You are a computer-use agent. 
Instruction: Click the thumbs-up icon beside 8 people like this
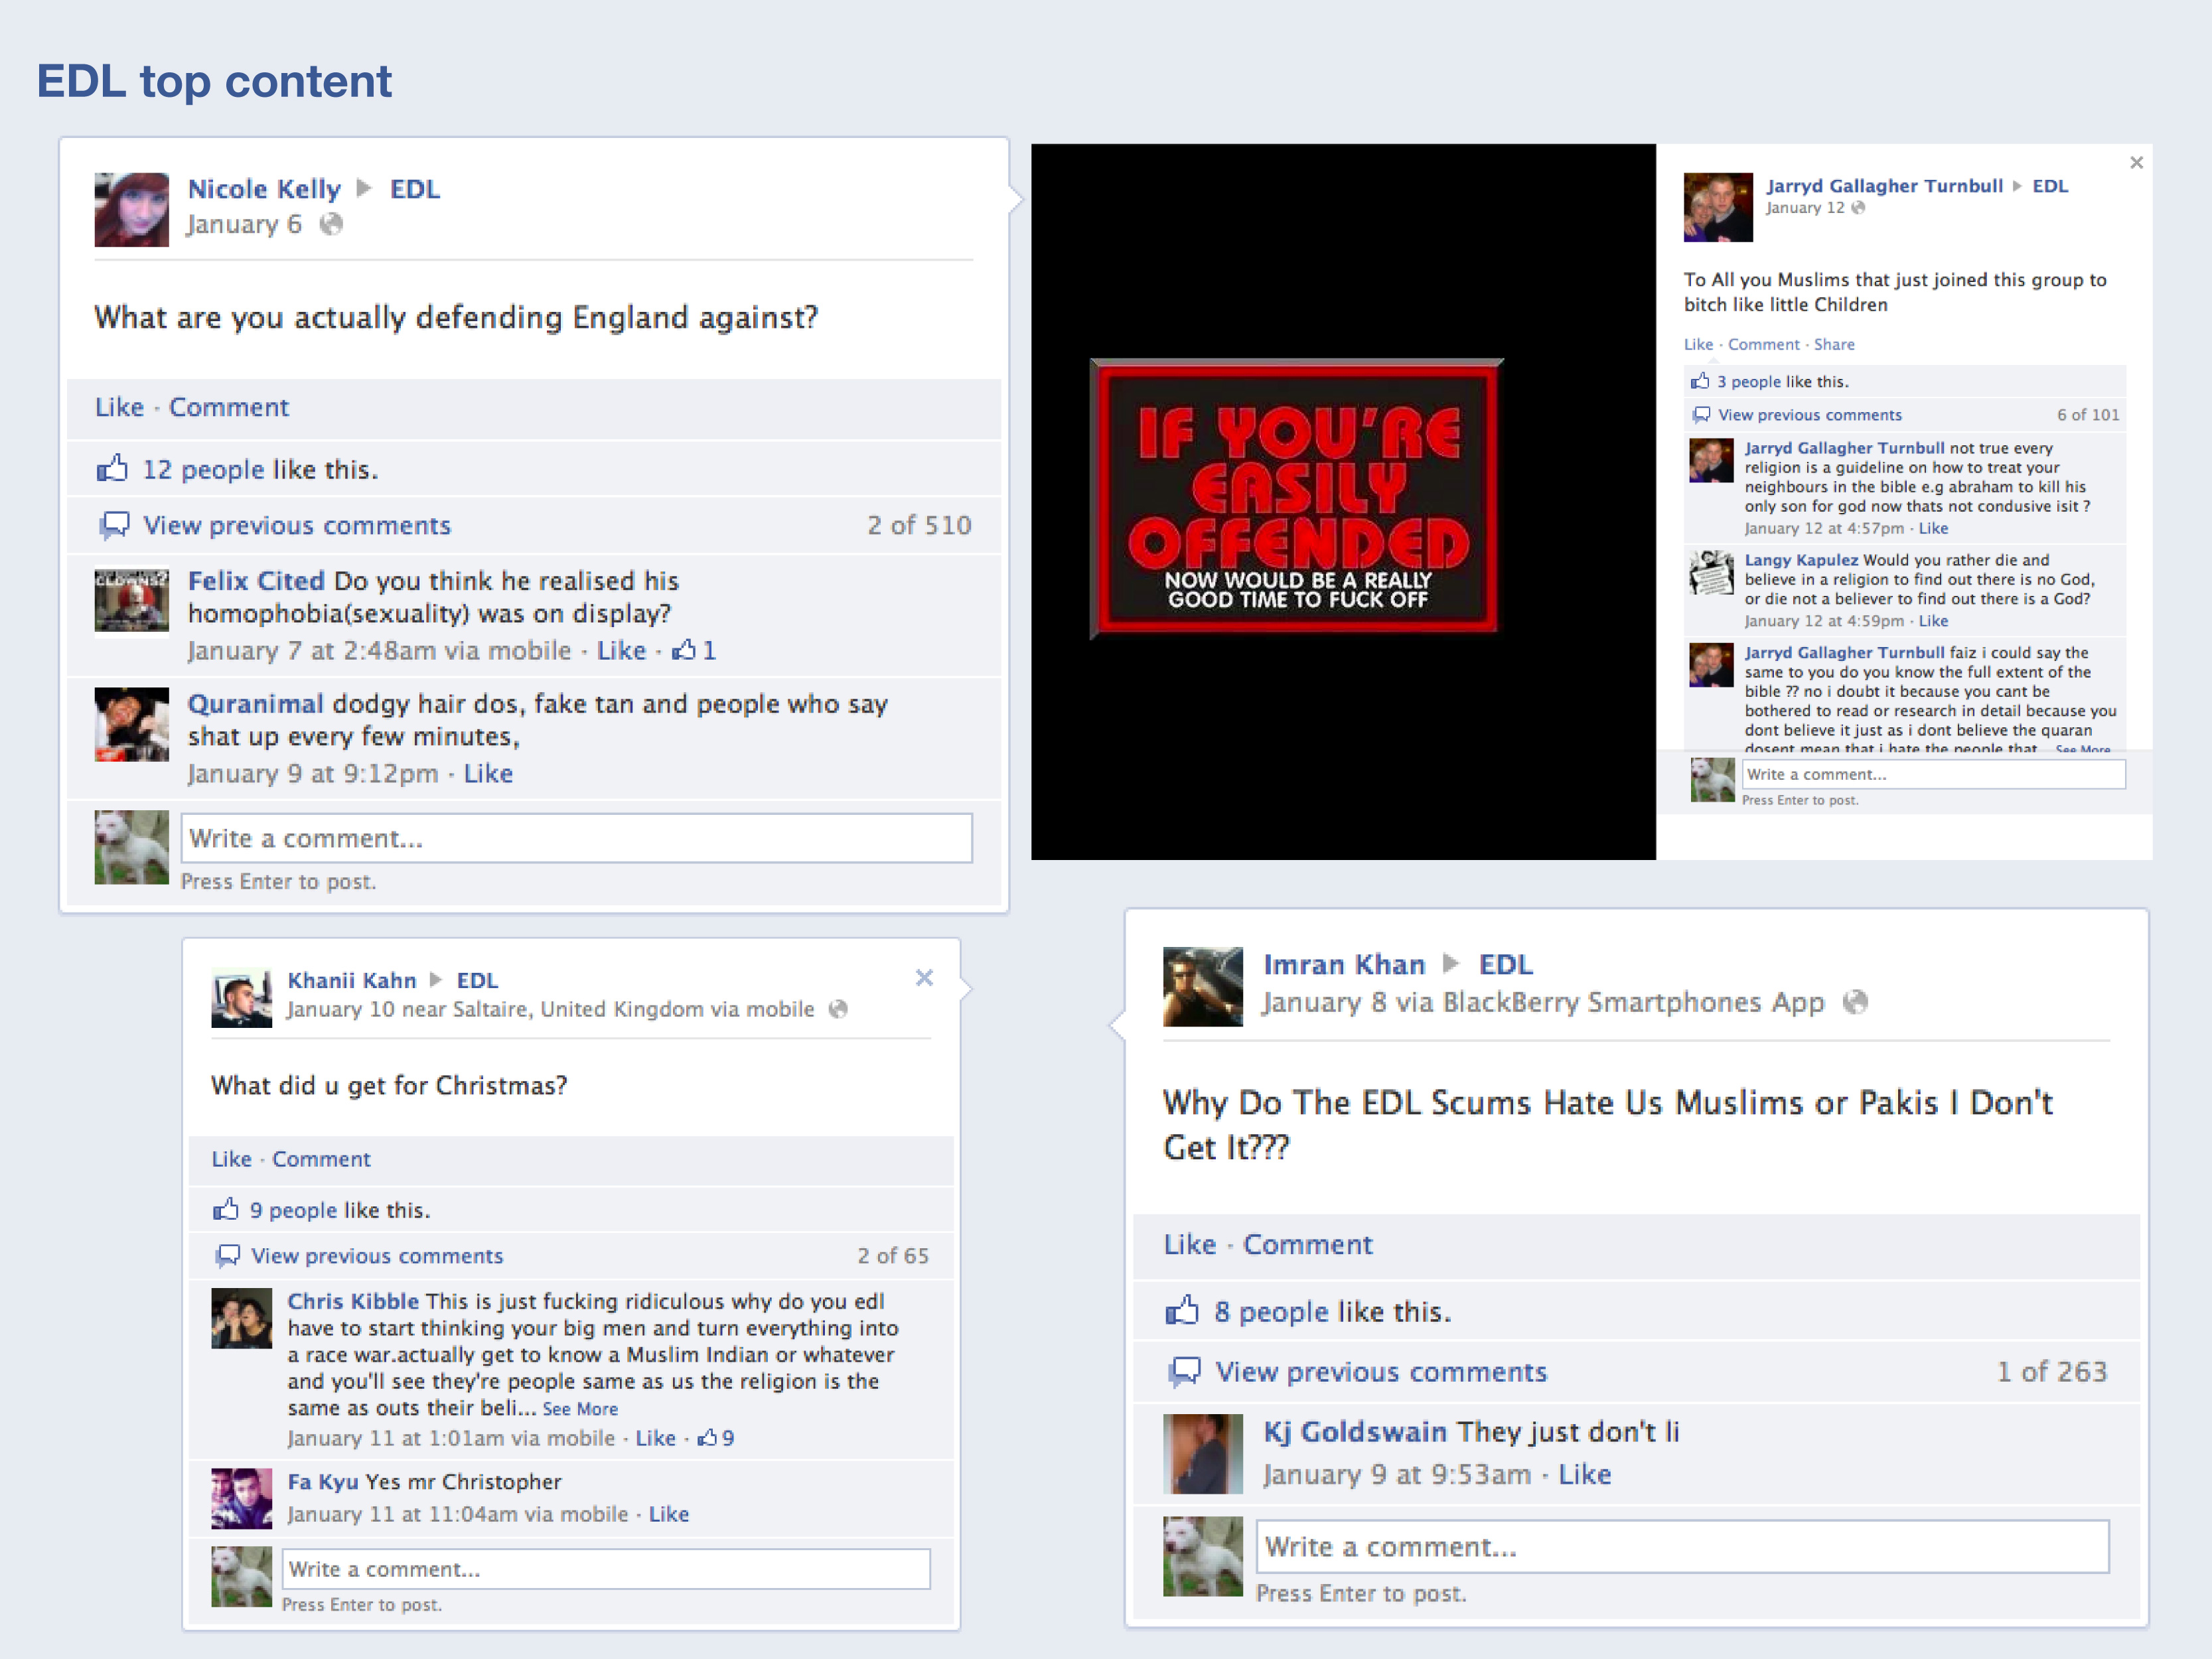(1182, 1310)
